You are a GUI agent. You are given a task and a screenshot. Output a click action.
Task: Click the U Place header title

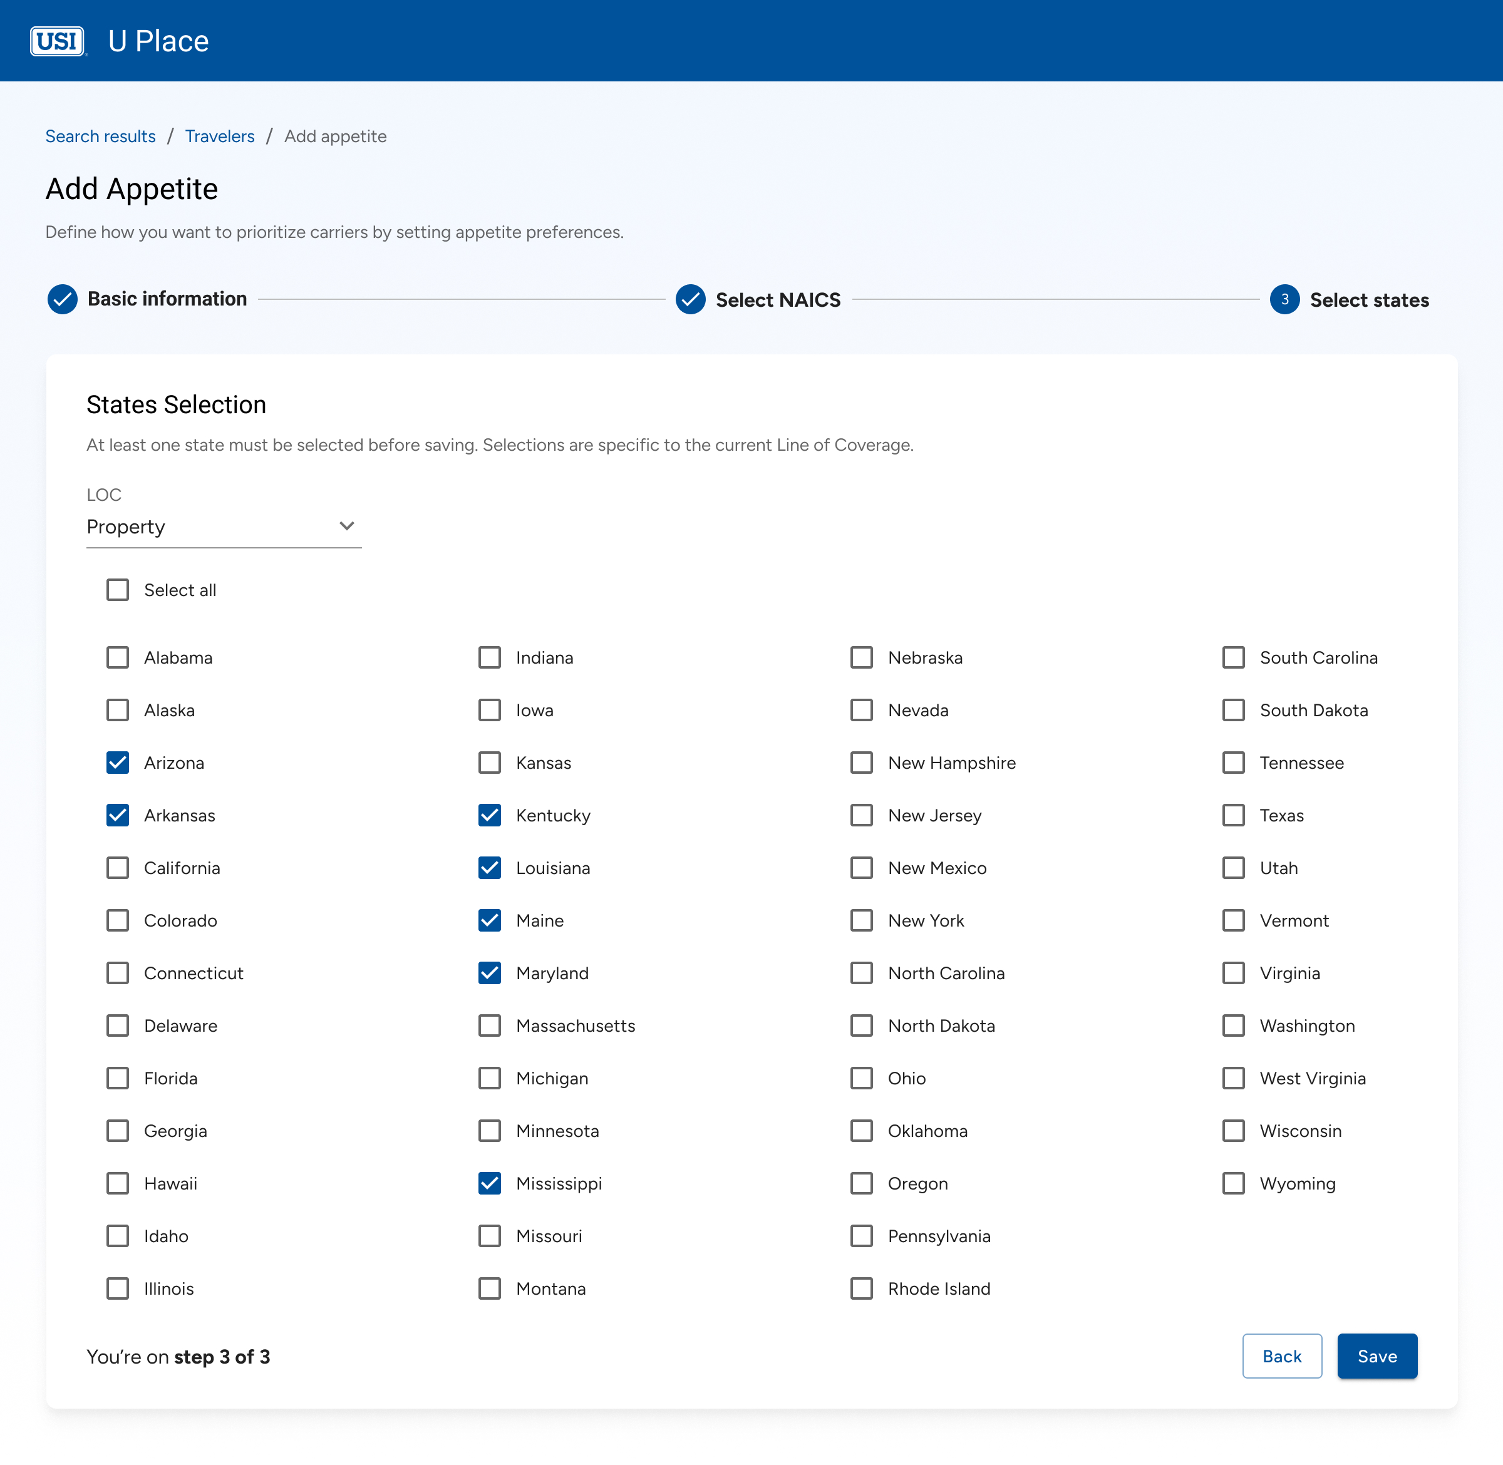pyautogui.click(x=158, y=41)
